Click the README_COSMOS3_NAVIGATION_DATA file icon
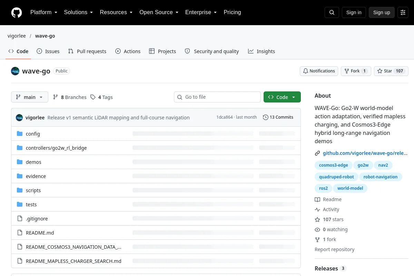 point(20,247)
